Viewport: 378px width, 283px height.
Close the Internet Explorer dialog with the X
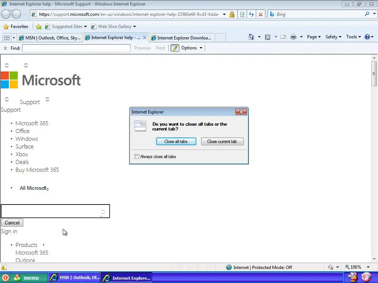tap(241, 112)
